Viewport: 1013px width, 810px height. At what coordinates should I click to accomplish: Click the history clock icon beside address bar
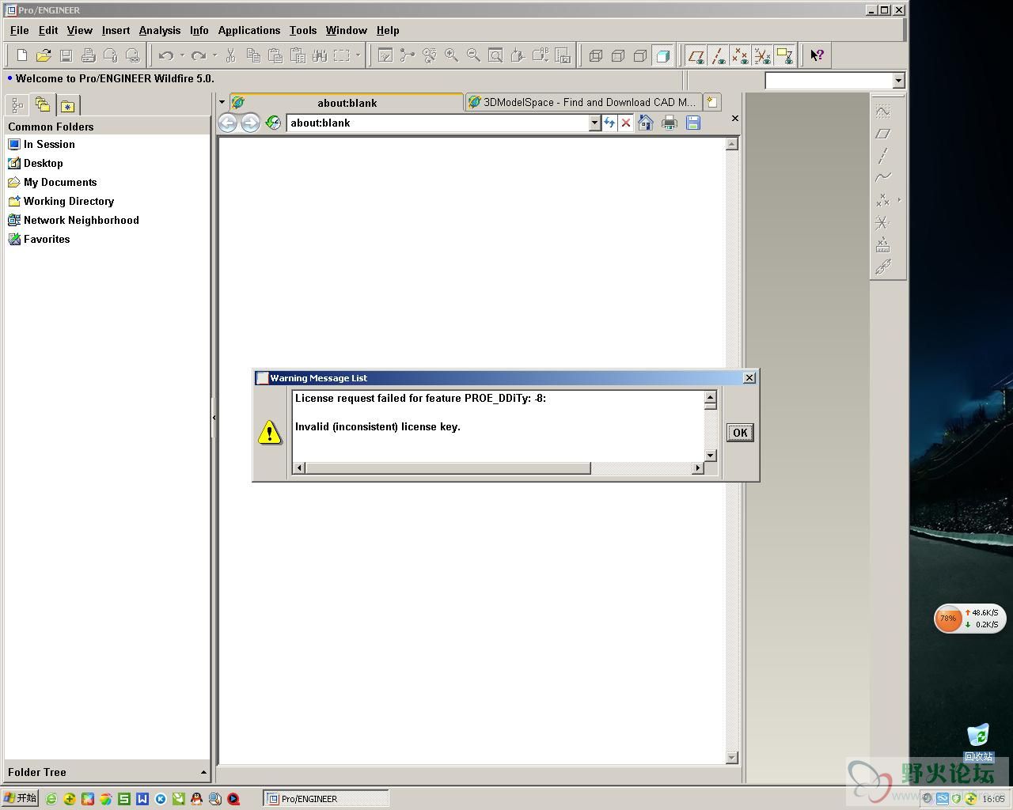point(273,123)
